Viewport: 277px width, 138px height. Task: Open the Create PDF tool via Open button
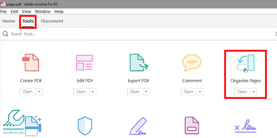(28, 92)
